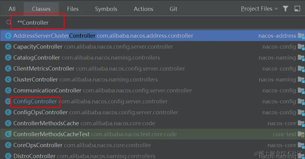Viewport: 305px width, 159px height.
Task: Open ControllerMethodsCache class result
Action: [x=152, y=123]
